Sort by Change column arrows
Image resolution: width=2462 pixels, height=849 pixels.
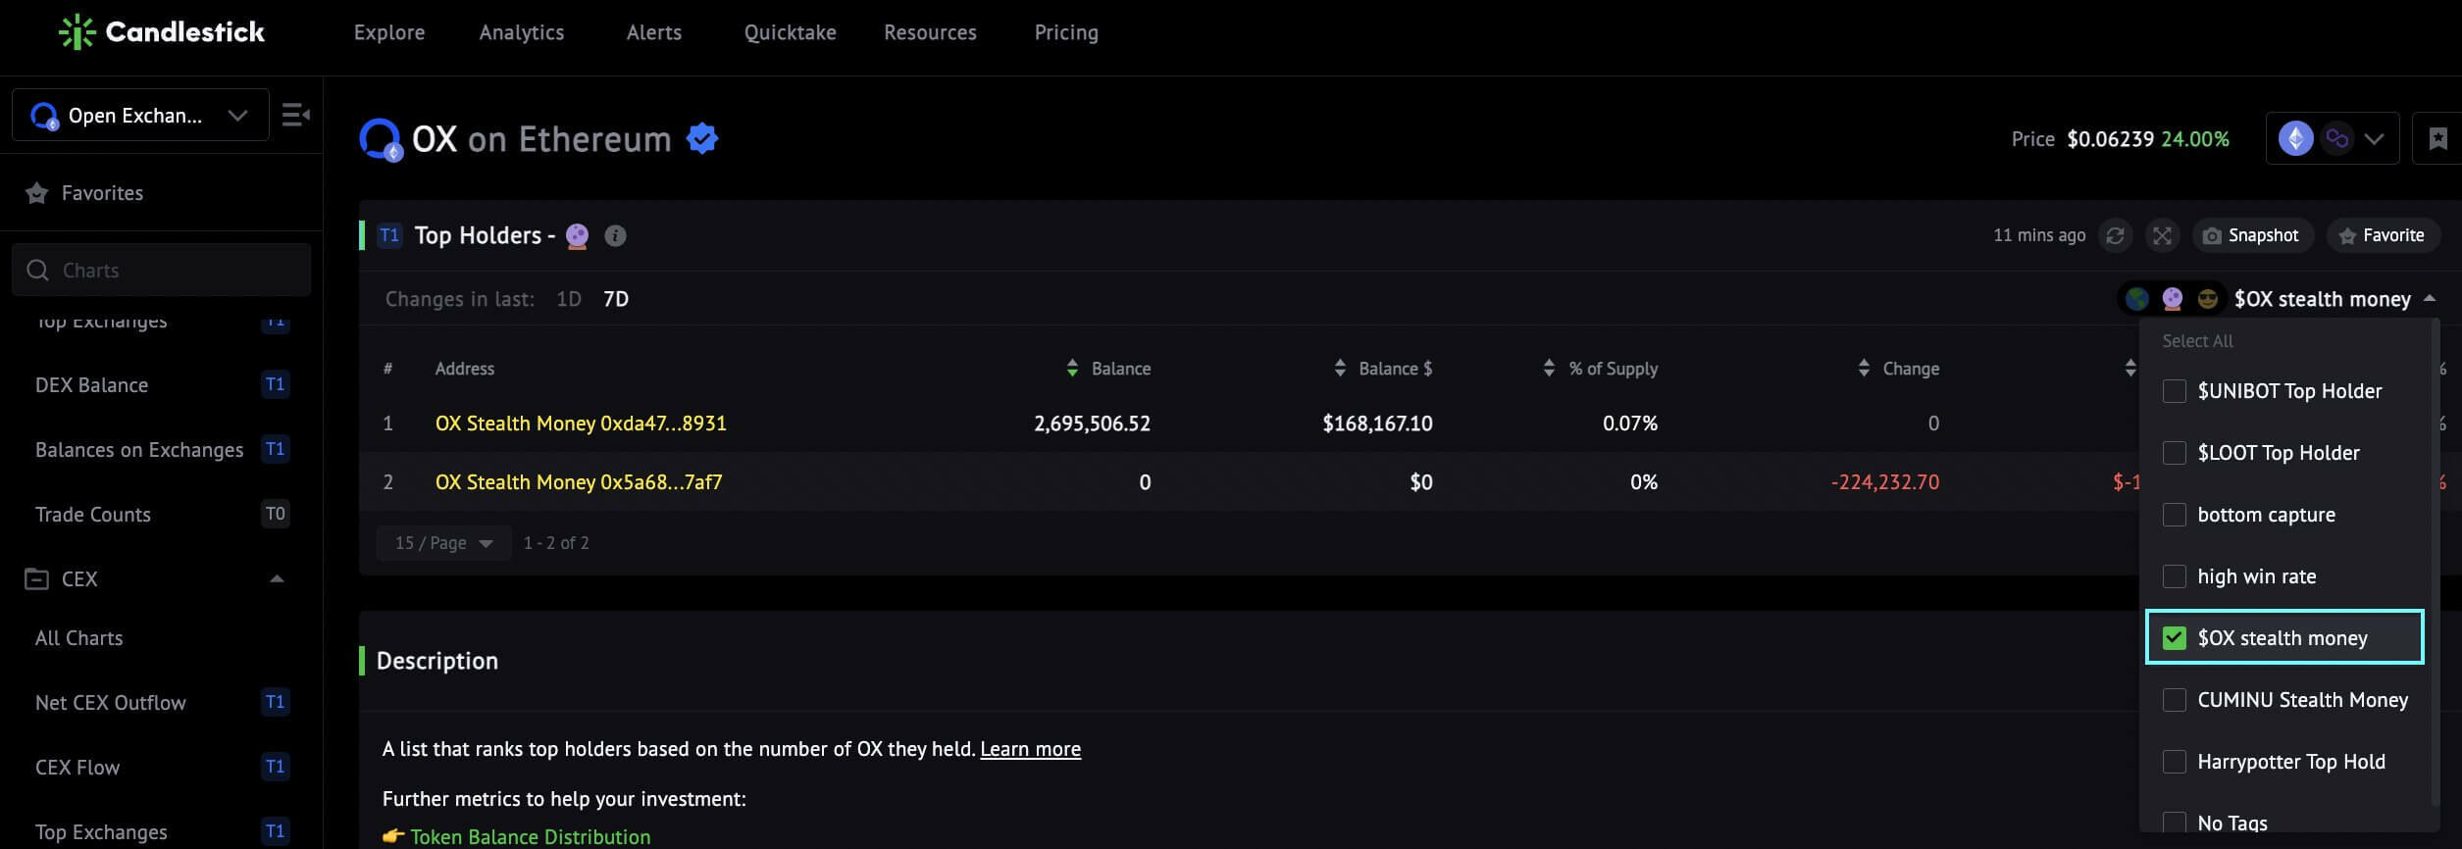(x=1864, y=369)
